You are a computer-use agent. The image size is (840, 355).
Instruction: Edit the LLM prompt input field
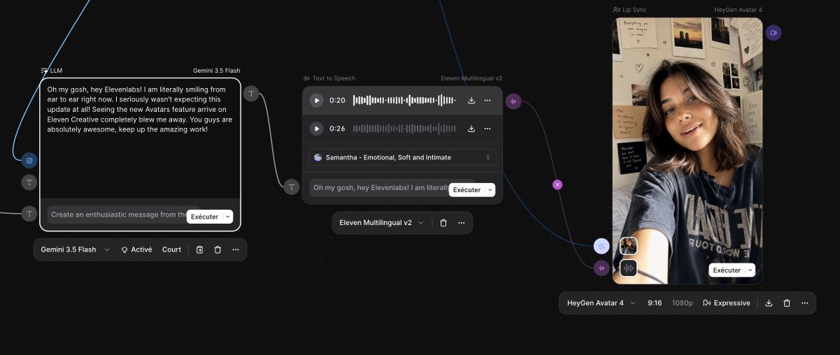pos(116,215)
